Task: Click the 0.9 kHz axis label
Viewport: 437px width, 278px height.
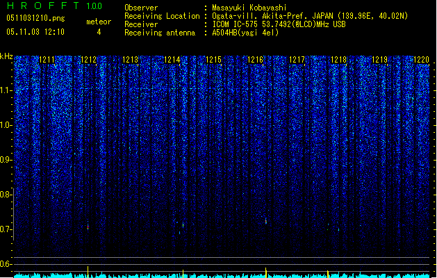Action: (6, 160)
